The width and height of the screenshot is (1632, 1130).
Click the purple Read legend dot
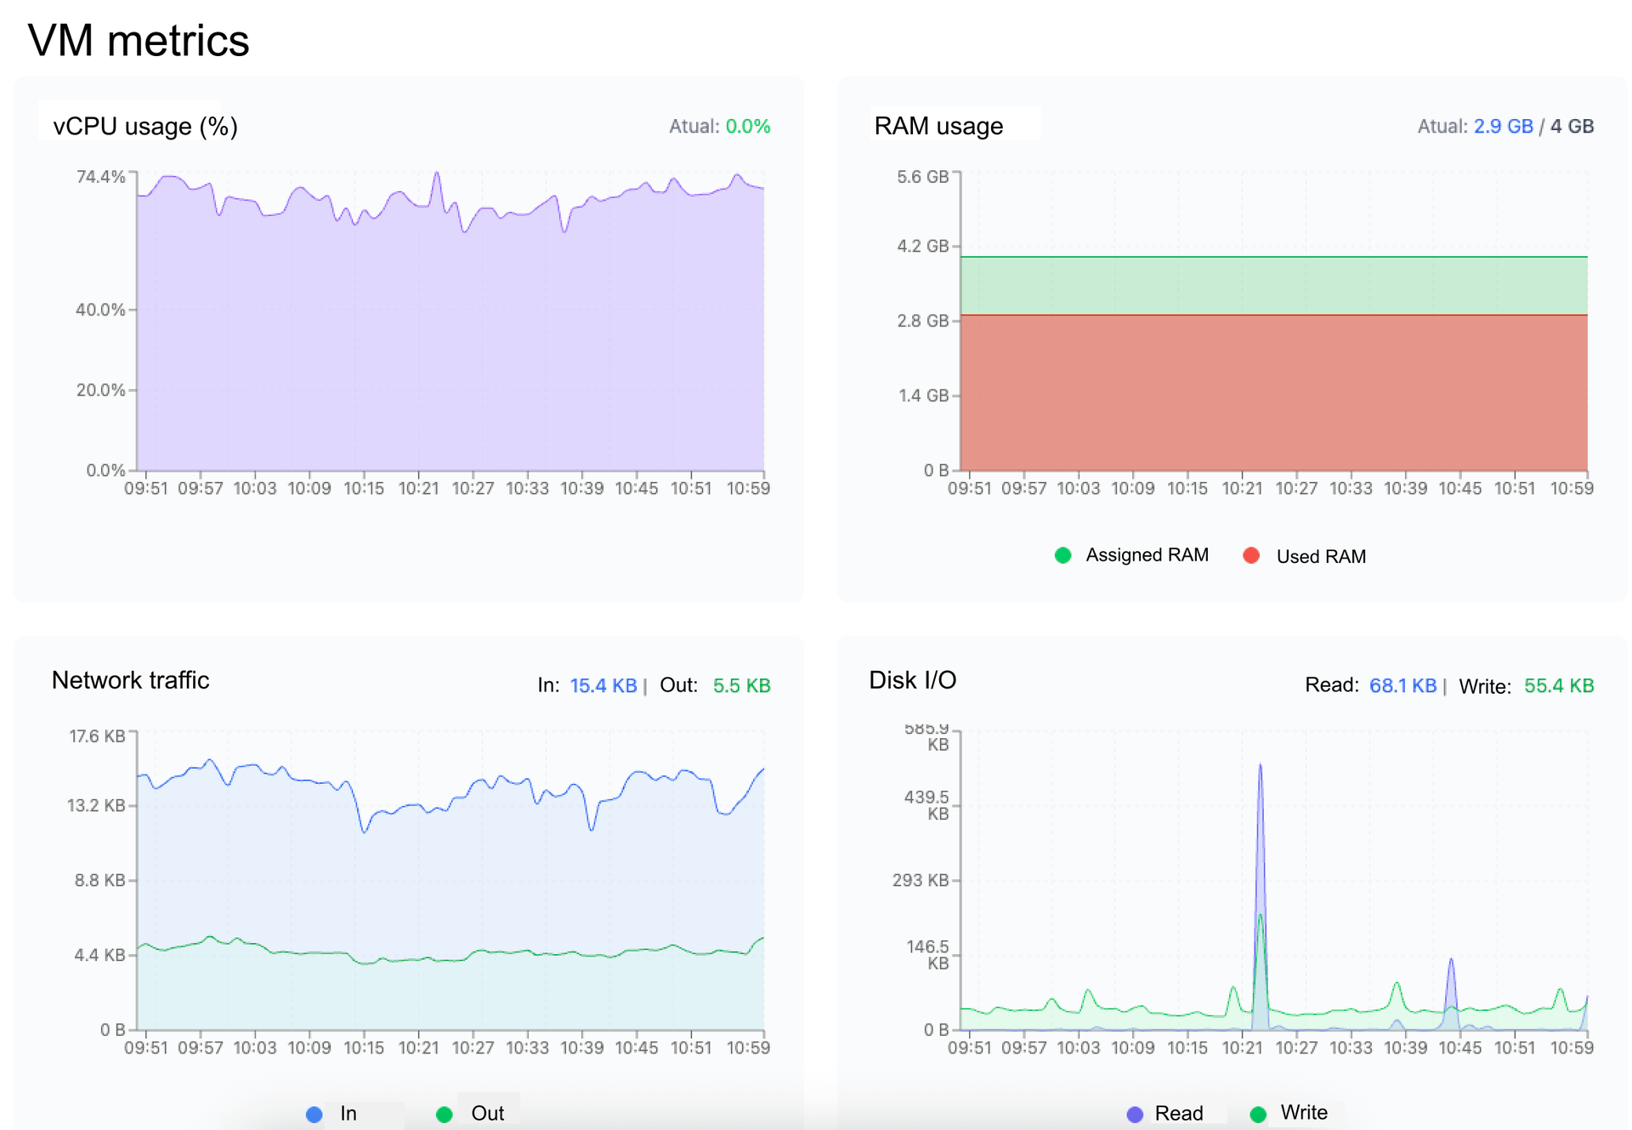pos(1135,1114)
